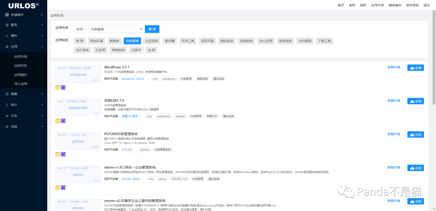Viewport: 436px width, 211px height.
Task: Click the URLOS logo
Action: pos(24,5)
